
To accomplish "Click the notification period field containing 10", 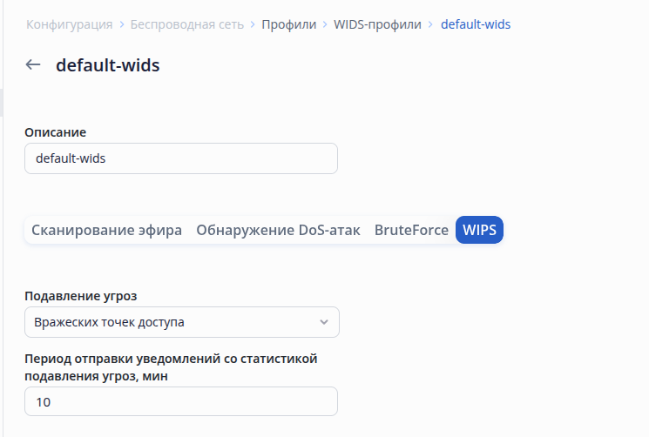I will pyautogui.click(x=181, y=402).
